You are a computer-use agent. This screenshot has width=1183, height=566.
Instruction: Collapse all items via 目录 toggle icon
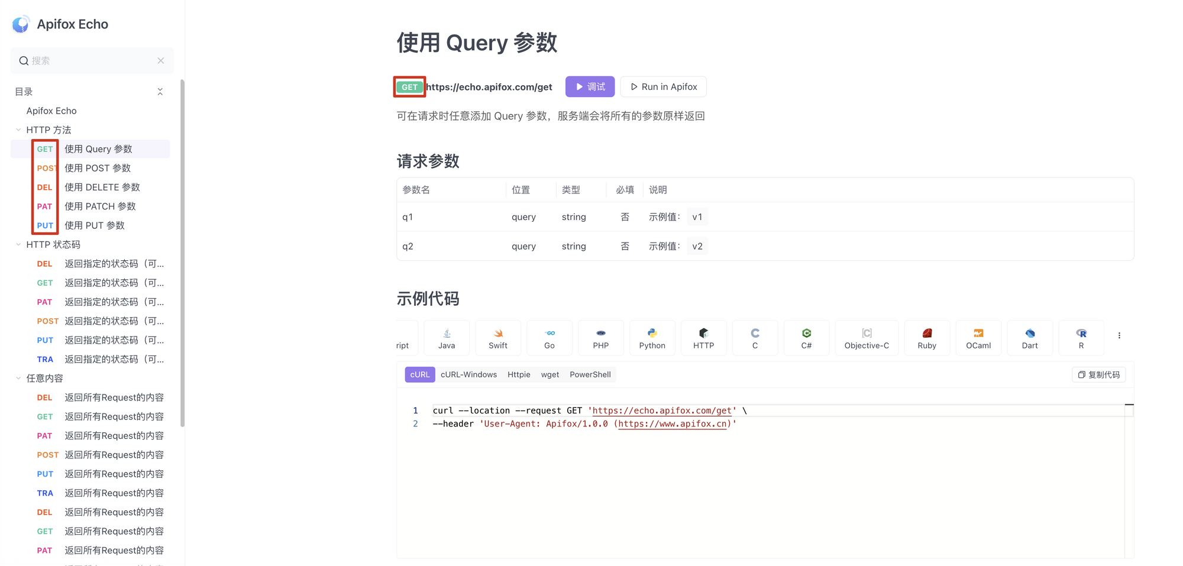tap(160, 92)
